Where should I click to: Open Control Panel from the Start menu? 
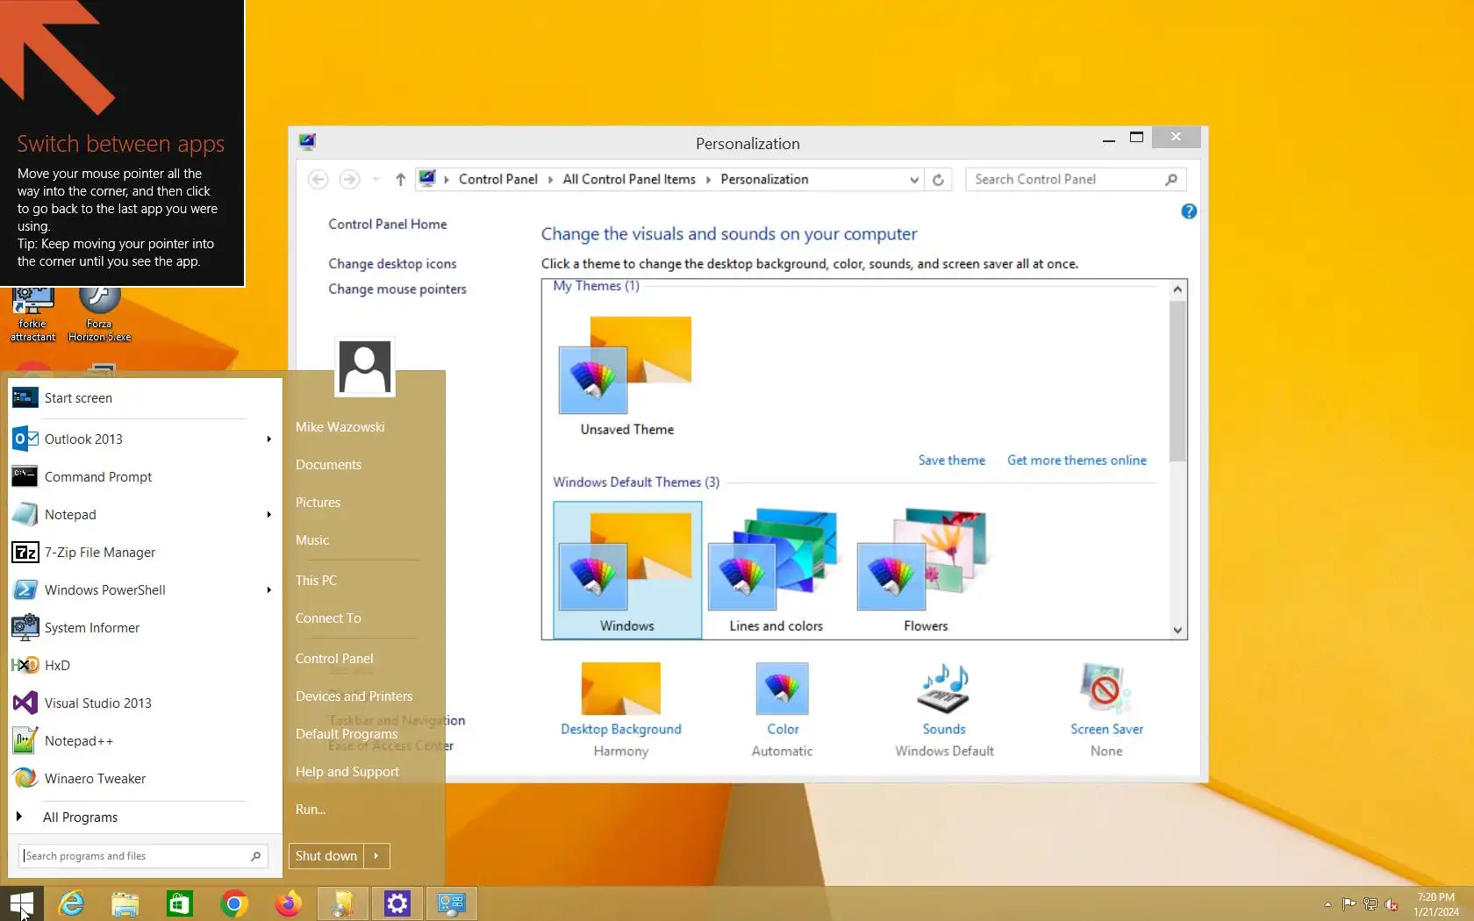[334, 659]
